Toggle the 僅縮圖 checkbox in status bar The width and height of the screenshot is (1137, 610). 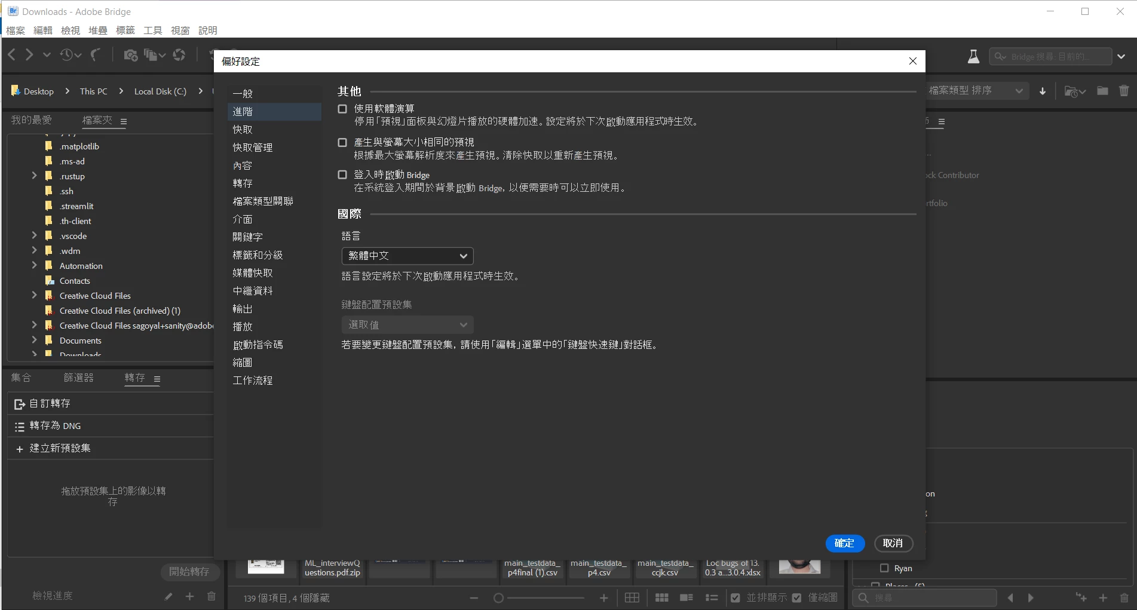tap(797, 597)
